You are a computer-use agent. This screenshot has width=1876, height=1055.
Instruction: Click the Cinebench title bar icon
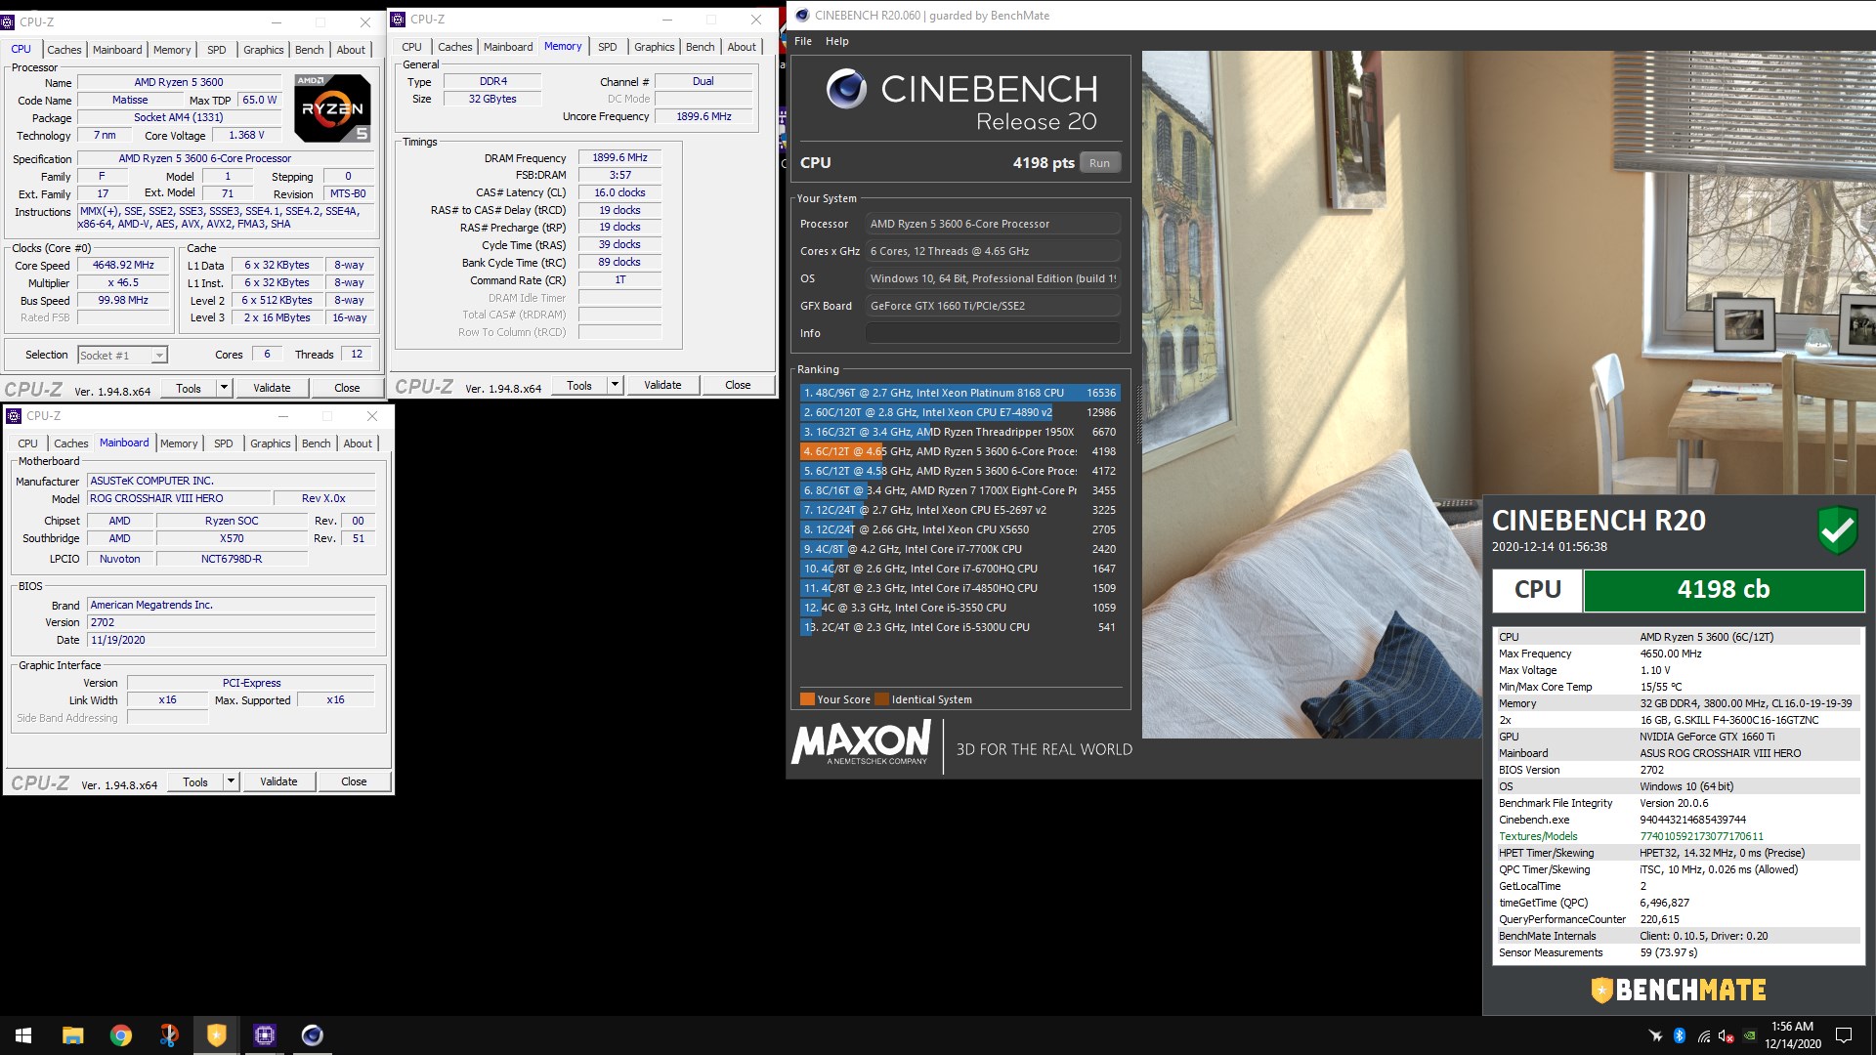point(802,15)
